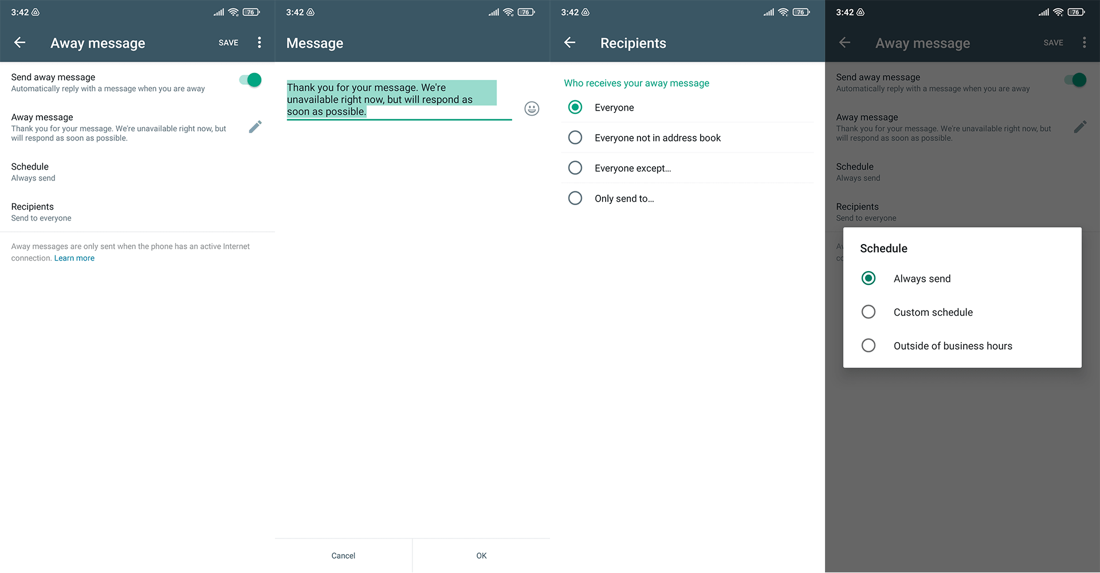
Task: Open emoji picker smiley icon
Action: tap(532, 109)
